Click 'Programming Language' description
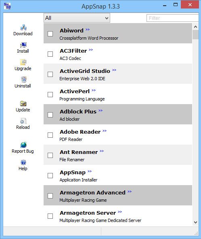201x239 pixels. (x=82, y=99)
